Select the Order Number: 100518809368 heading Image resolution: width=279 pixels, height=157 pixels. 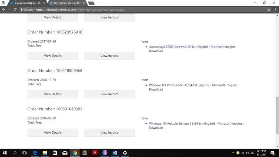pos(55,71)
